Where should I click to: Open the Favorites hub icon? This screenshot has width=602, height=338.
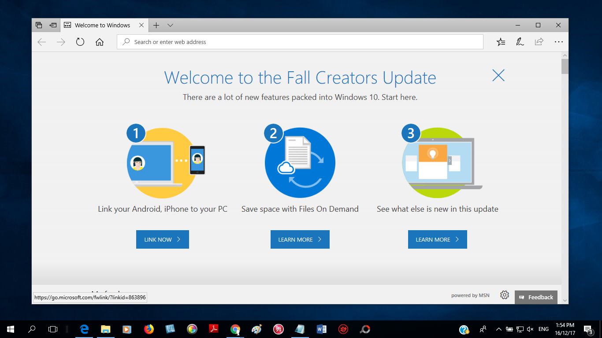pyautogui.click(x=501, y=42)
